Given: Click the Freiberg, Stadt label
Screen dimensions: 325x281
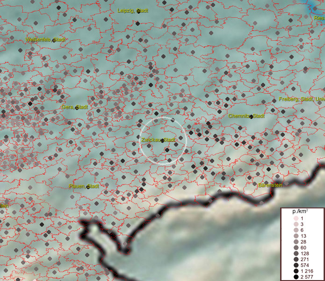Looking at the screenshot, I should point(302,99).
